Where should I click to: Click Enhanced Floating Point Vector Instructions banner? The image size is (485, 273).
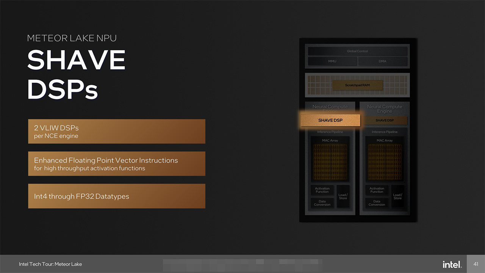tap(117, 164)
